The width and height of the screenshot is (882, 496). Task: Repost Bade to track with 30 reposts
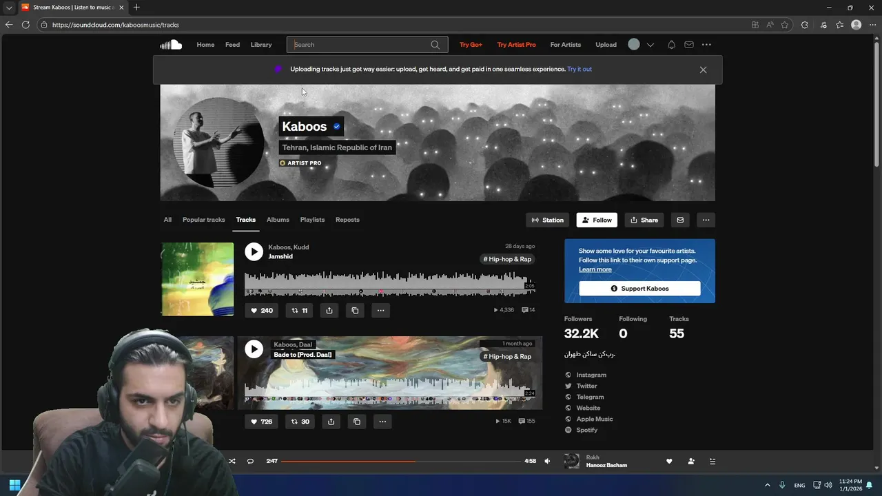click(x=300, y=422)
